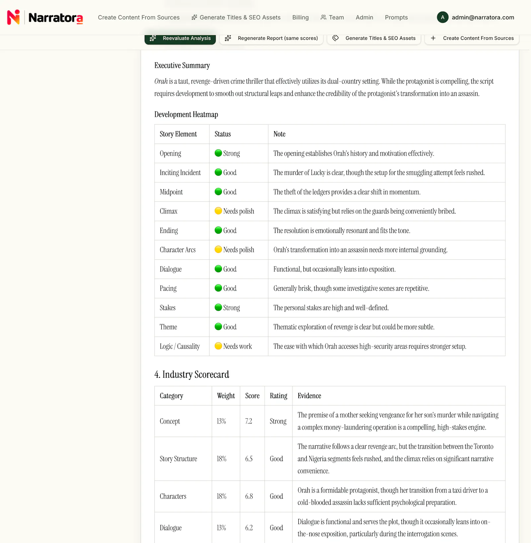Click the Score column header

[x=252, y=396]
